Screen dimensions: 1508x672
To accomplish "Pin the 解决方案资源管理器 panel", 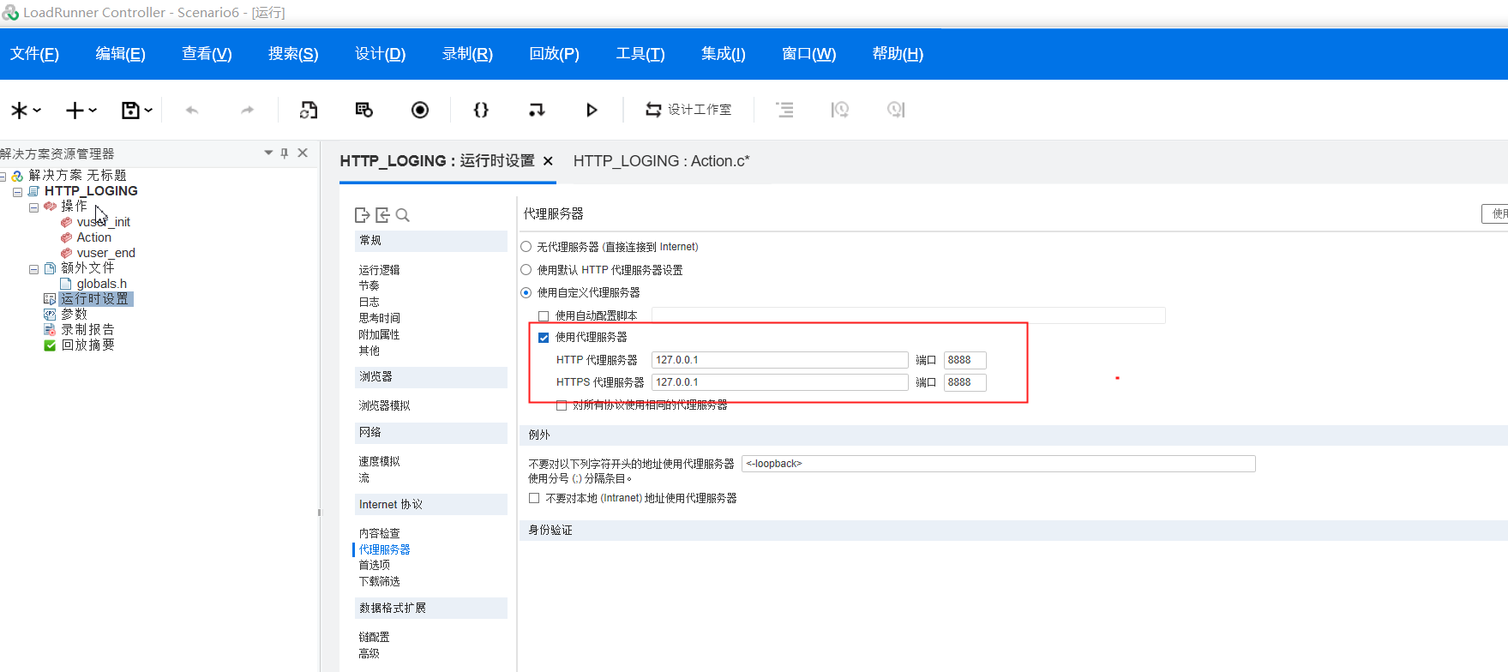I will coord(285,153).
